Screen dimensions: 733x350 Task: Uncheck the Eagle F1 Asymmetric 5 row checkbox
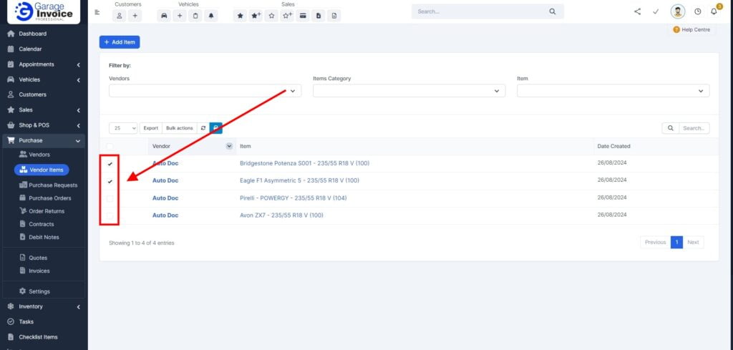coord(110,181)
